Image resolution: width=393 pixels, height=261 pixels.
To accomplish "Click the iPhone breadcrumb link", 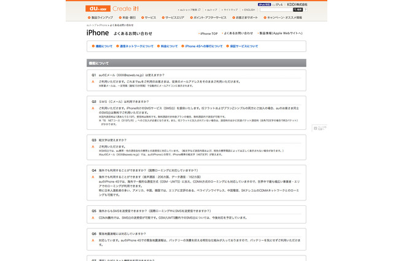I will pyautogui.click(x=103, y=25).
